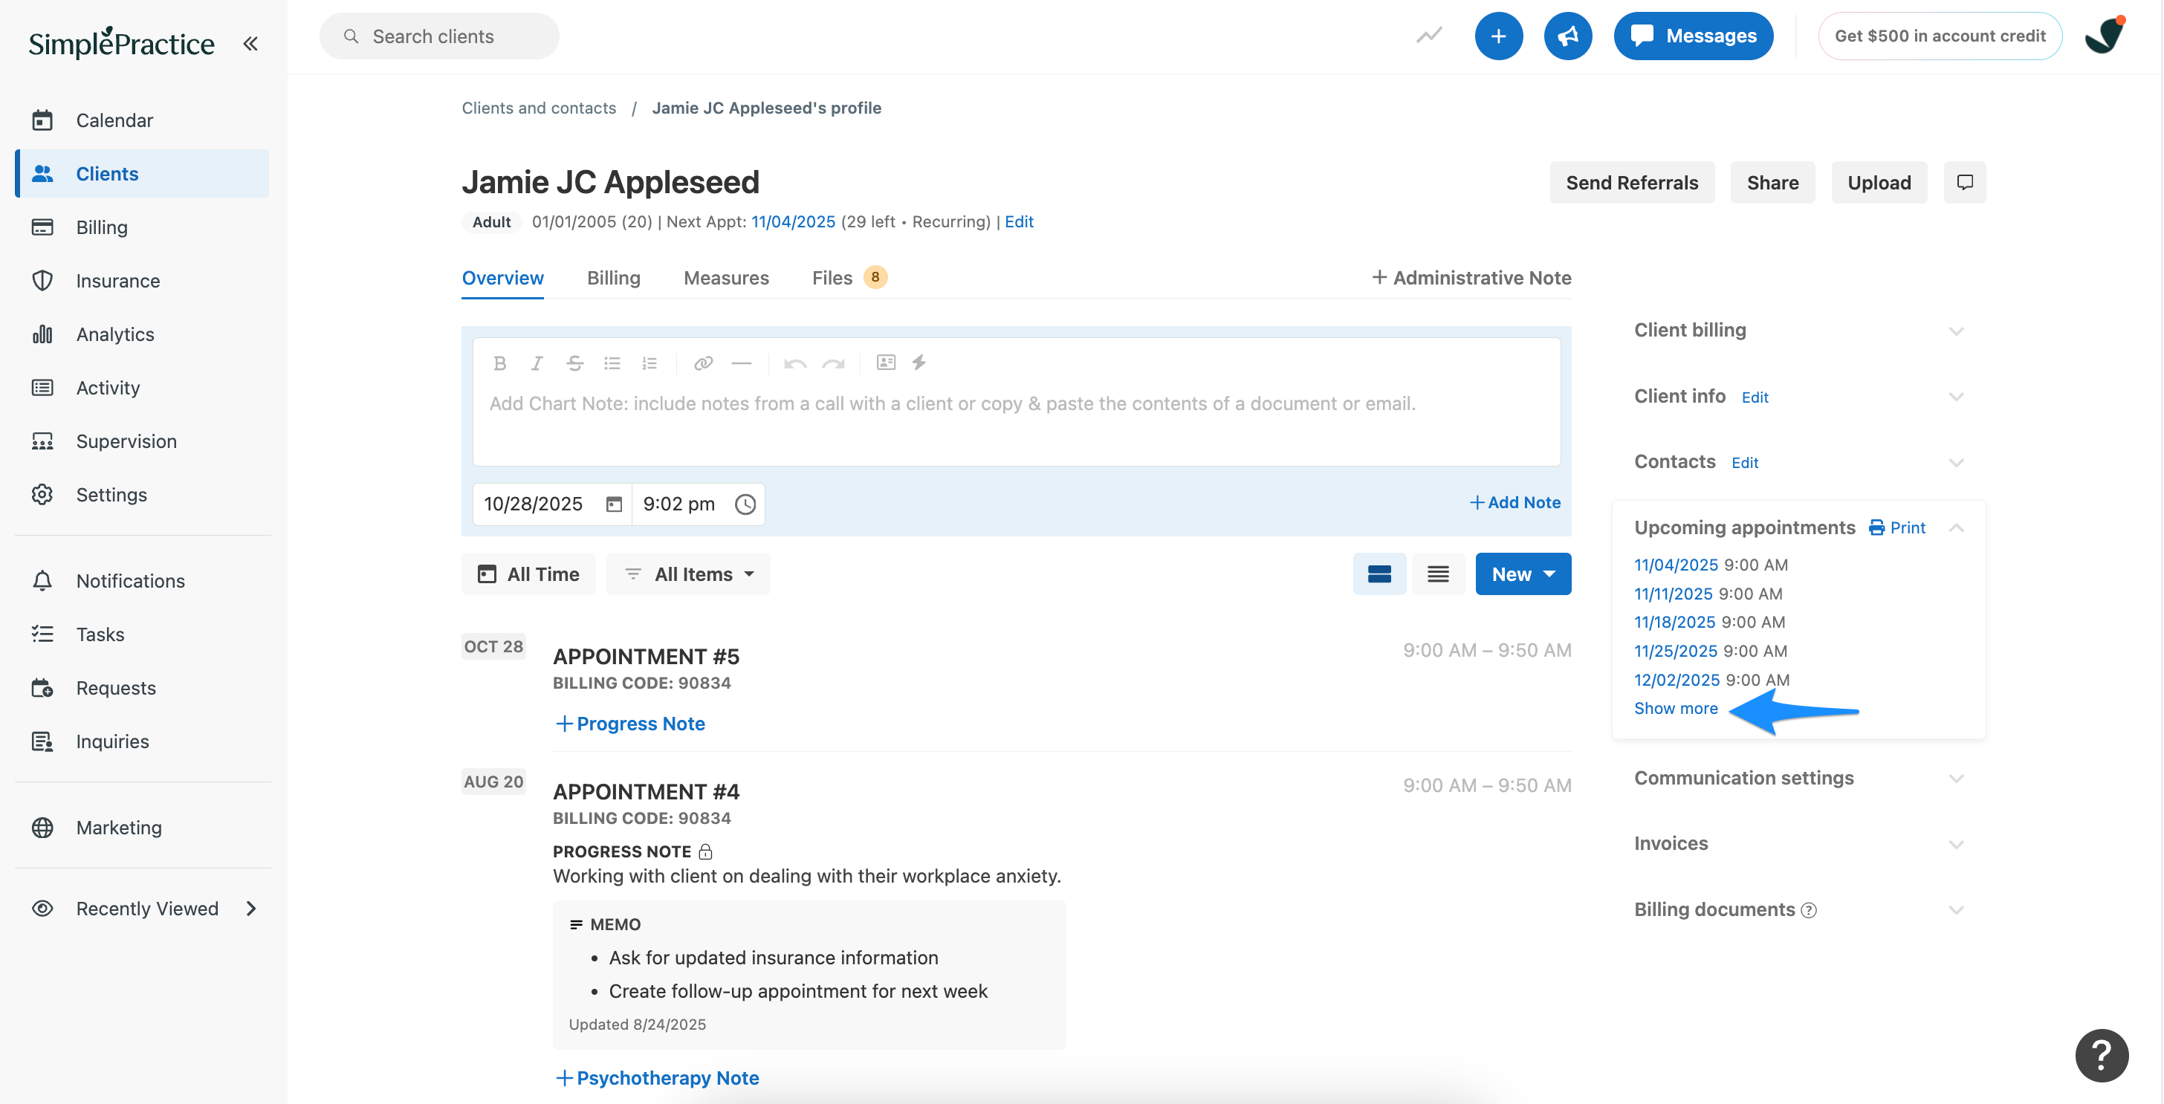Open the account avatar menu
This screenshot has height=1104, width=2164.
point(2105,36)
